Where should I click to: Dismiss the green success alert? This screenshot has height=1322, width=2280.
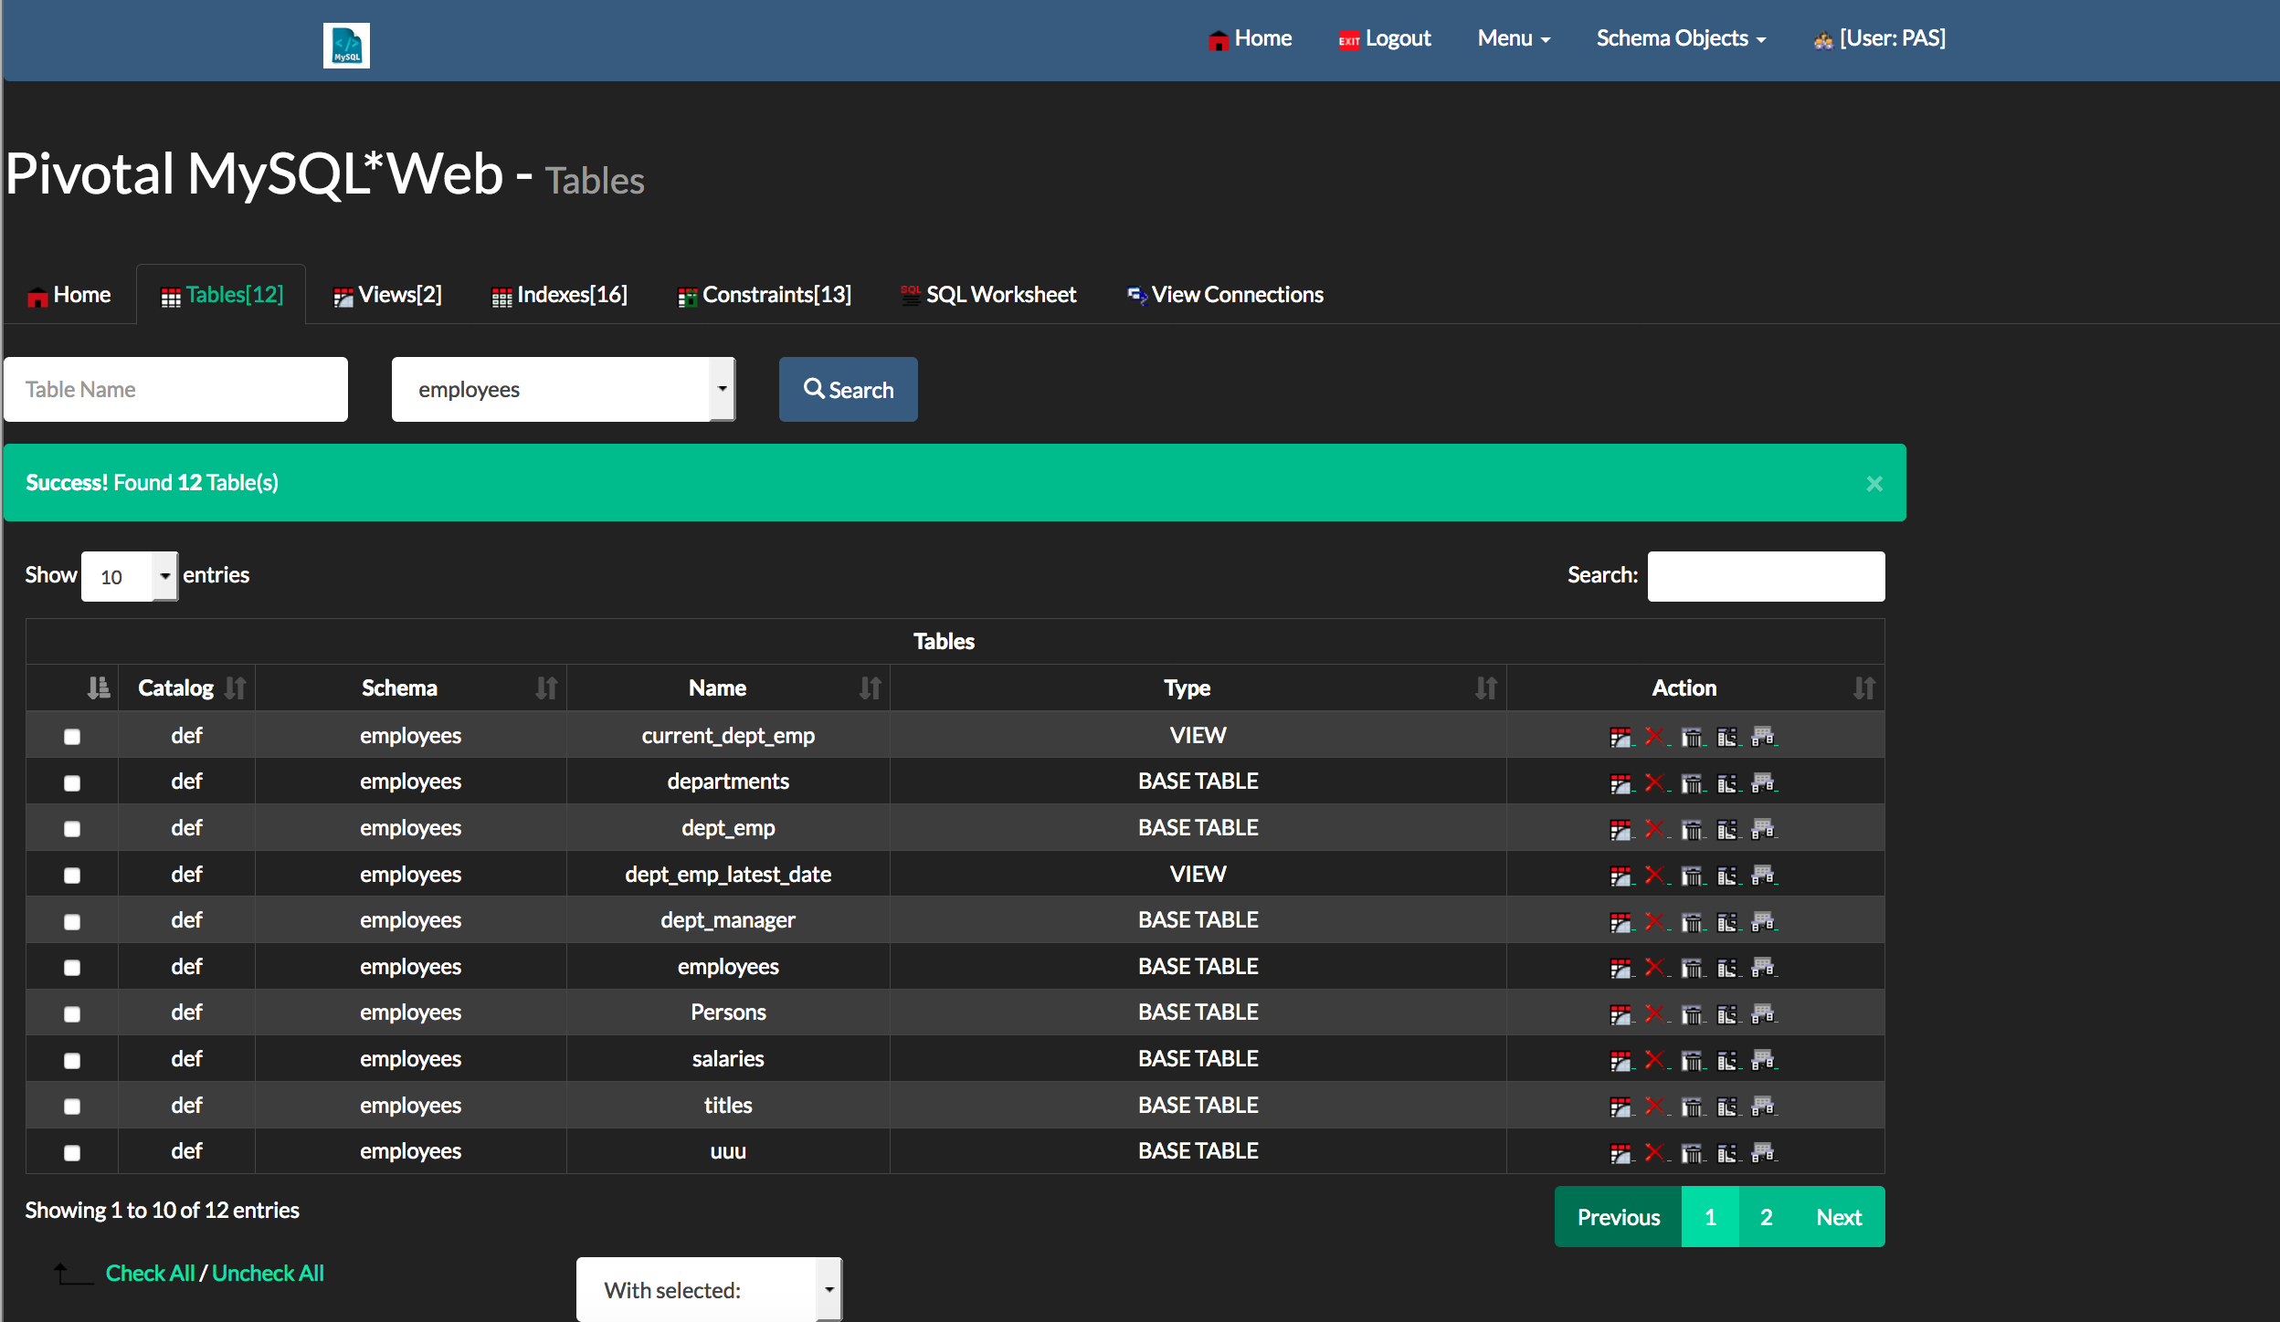tap(1874, 483)
